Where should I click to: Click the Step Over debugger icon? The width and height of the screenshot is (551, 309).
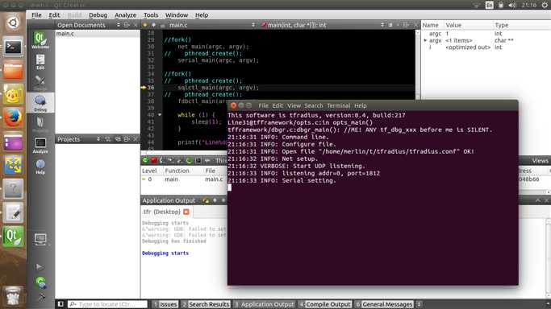pyautogui.click(x=162, y=160)
